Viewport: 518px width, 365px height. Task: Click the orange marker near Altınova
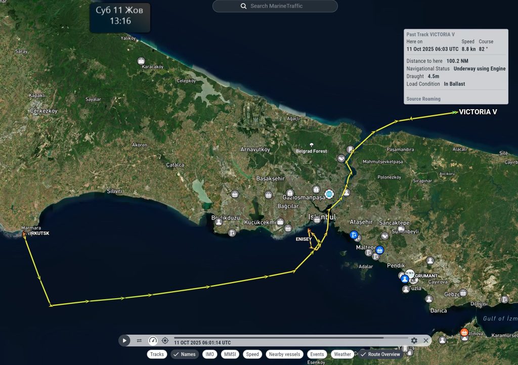coord(464,333)
